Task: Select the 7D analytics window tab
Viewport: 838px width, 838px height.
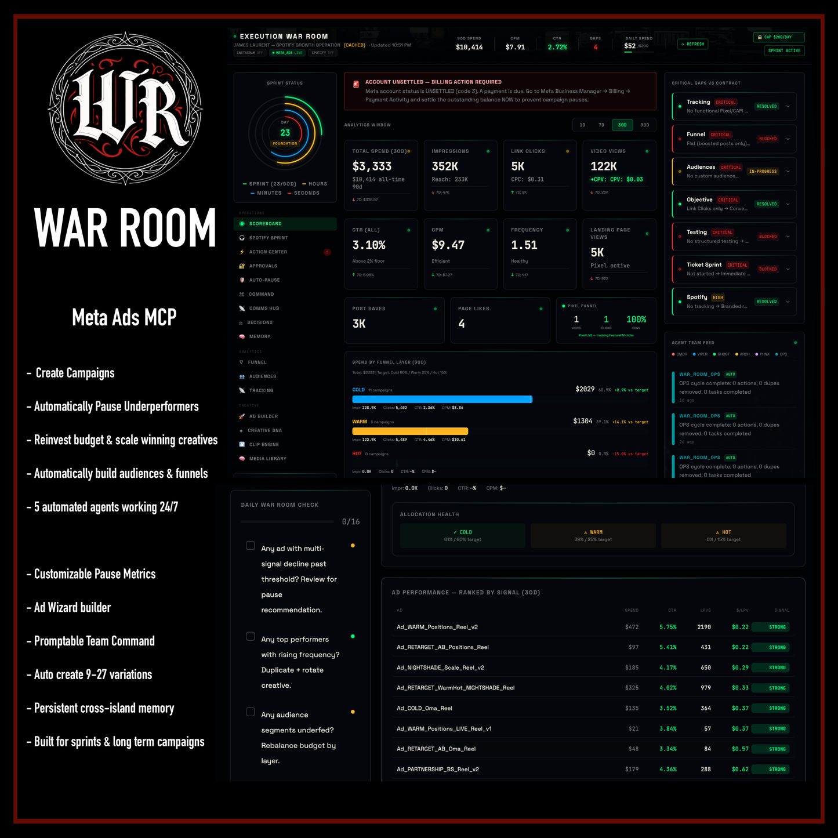Action: point(601,125)
